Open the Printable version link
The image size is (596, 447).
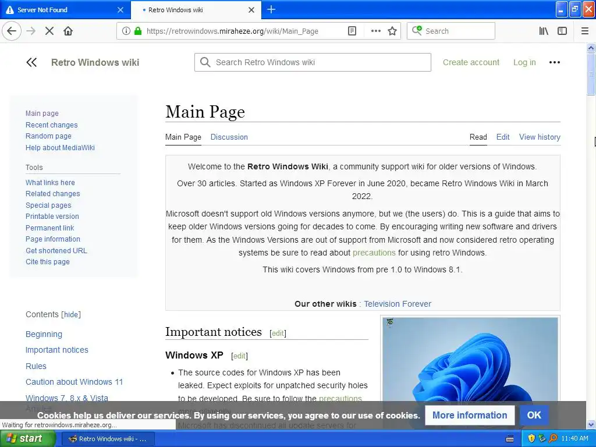pyautogui.click(x=52, y=217)
